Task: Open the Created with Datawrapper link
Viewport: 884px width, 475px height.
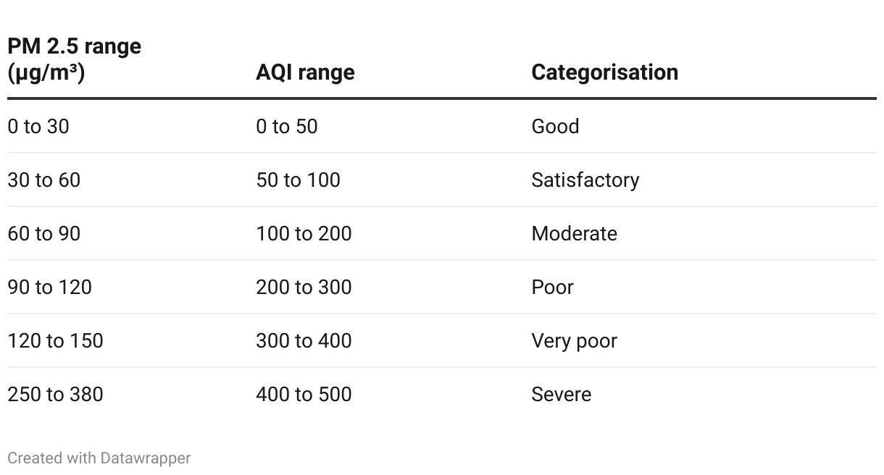Action: pyautogui.click(x=99, y=458)
